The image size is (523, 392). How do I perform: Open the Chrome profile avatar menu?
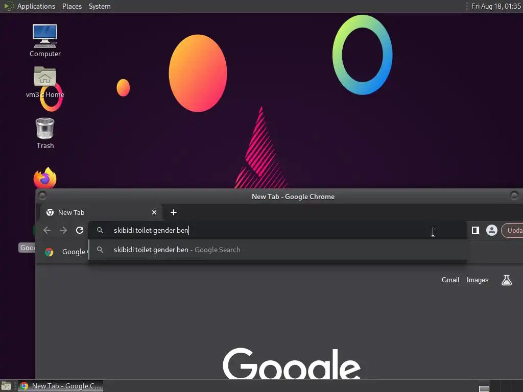[x=492, y=230]
